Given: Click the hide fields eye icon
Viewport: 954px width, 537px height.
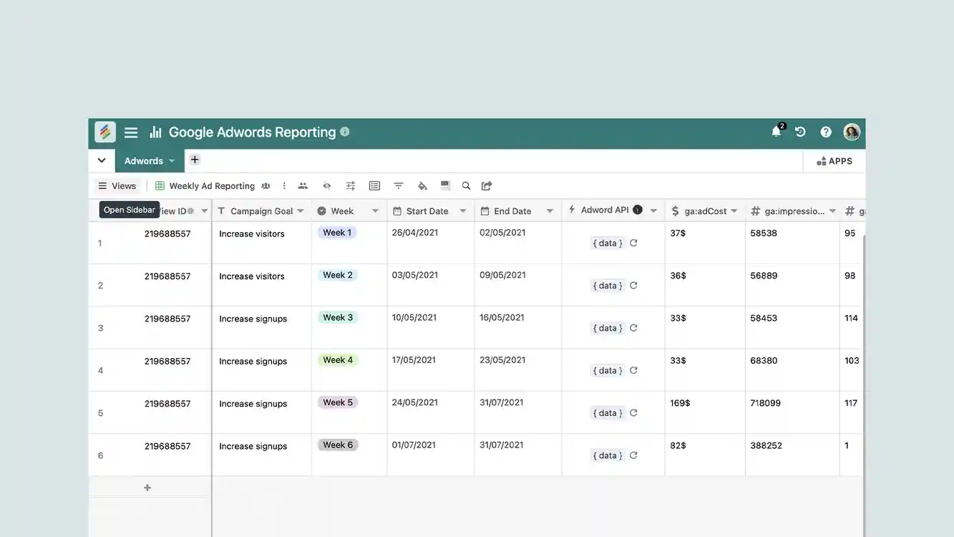Looking at the screenshot, I should point(326,185).
